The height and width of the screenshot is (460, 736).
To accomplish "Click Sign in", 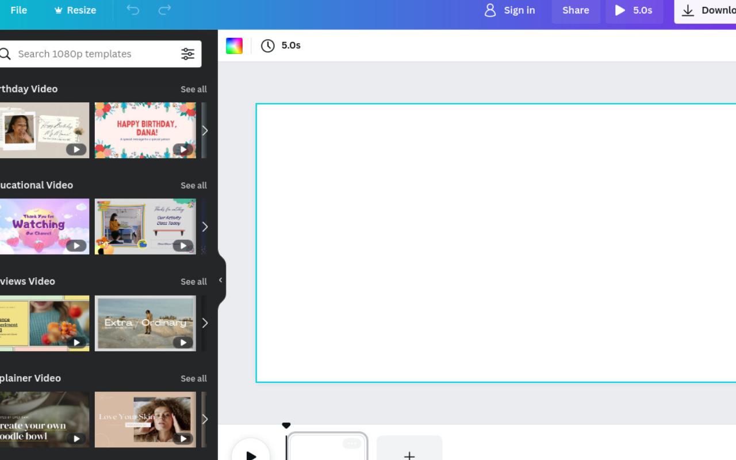I will point(509,10).
